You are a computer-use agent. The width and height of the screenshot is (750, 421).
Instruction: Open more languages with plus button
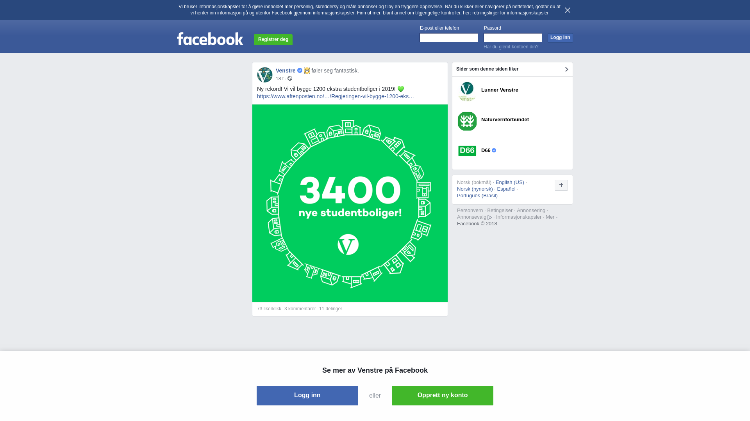coord(561,185)
